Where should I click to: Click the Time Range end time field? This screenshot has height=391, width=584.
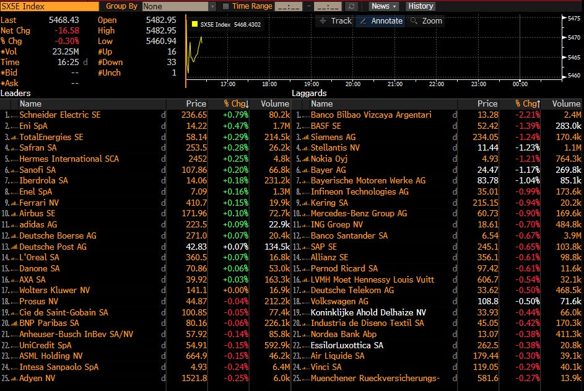tap(328, 6)
